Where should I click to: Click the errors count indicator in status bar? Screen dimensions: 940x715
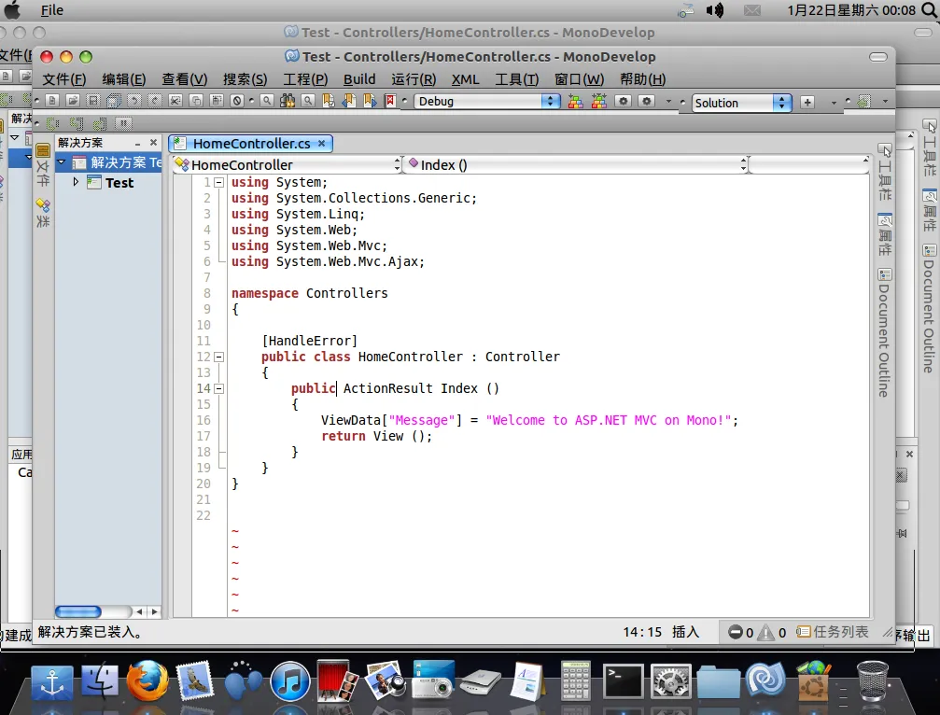[741, 632]
